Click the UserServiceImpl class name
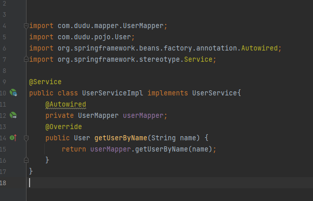The image size is (313, 201). coord(112,93)
